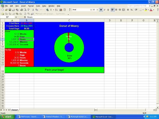Click the Windows start button

7,117
